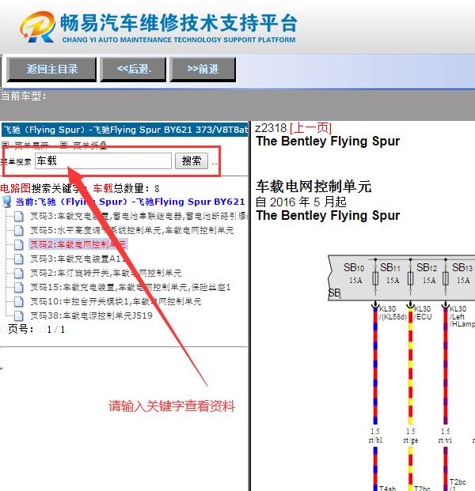This screenshot has height=491, width=475.
Task: Click page icon of 页码10:中控台开关模块1
Action: tap(19, 301)
